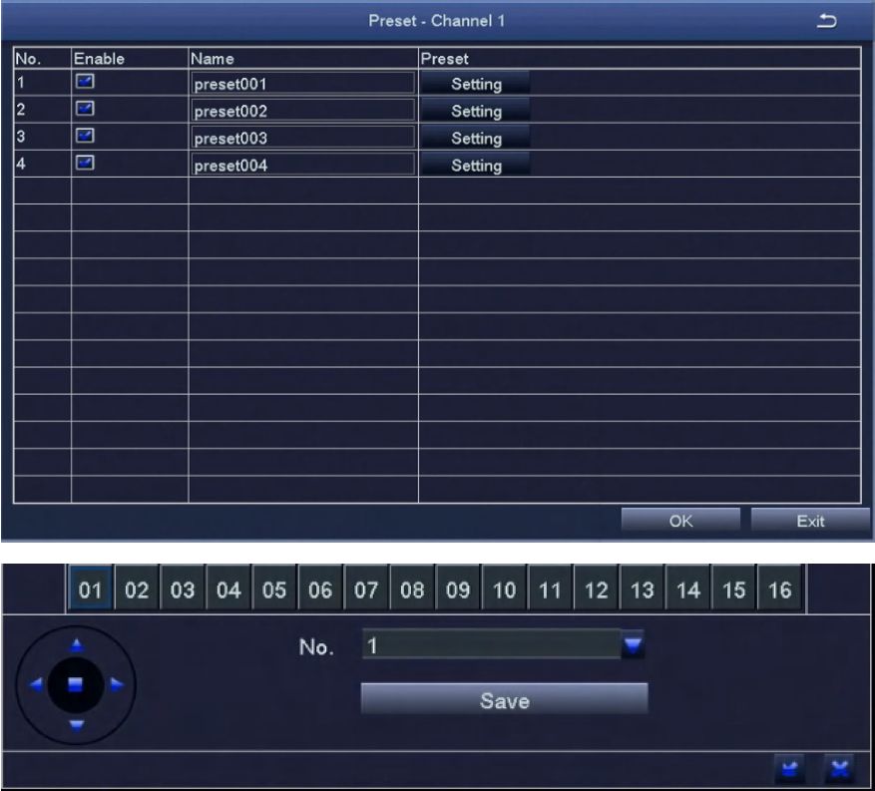875x791 pixels.
Task: Toggle Enable checkbox for preset 1
Action: (x=86, y=84)
